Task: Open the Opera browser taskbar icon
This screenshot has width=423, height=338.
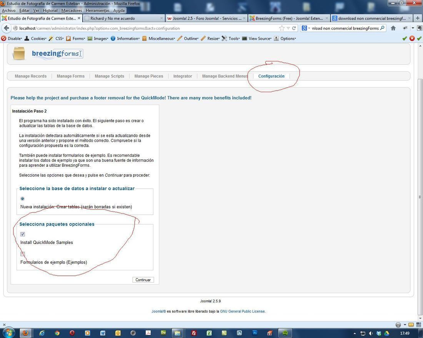Action: coord(72,333)
